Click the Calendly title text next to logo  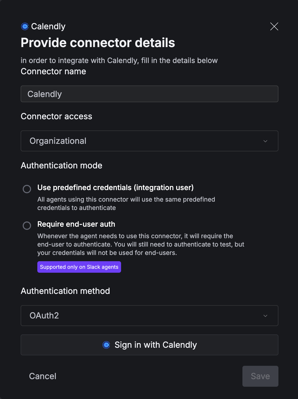coord(48,26)
